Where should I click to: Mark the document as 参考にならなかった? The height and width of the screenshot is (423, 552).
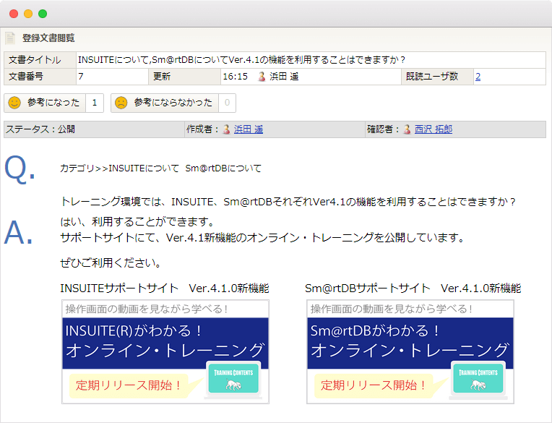(x=165, y=103)
